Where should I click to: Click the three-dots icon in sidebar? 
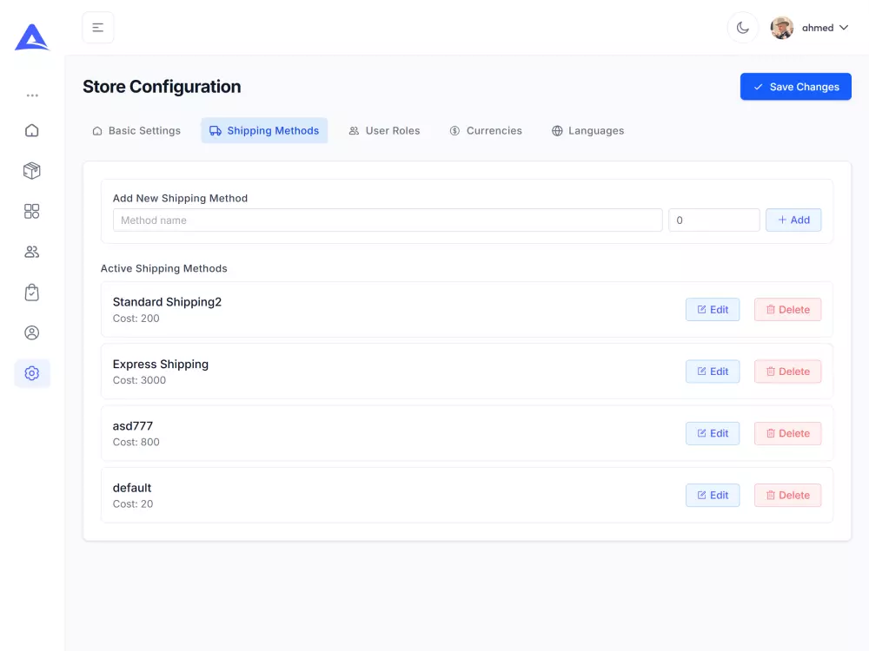(32, 95)
